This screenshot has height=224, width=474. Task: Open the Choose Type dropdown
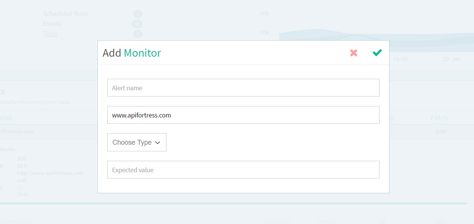pyautogui.click(x=137, y=142)
